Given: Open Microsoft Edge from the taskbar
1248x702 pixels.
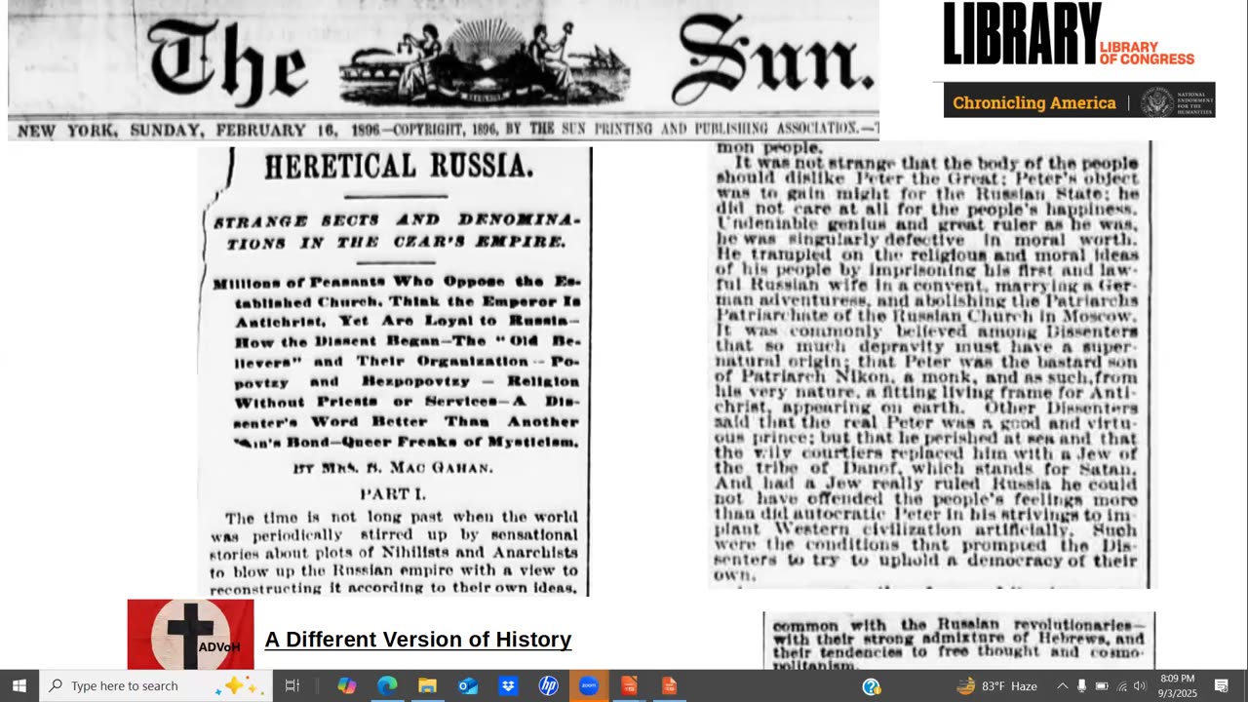Looking at the screenshot, I should [x=387, y=685].
